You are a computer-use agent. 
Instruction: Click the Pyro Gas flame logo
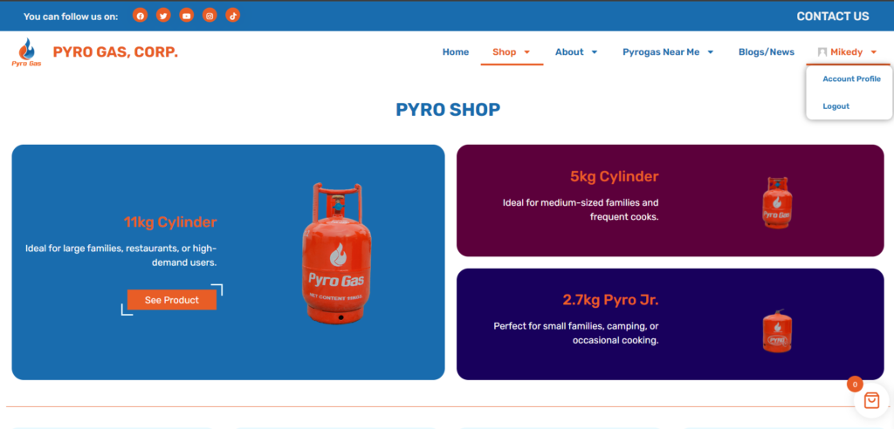(x=26, y=52)
